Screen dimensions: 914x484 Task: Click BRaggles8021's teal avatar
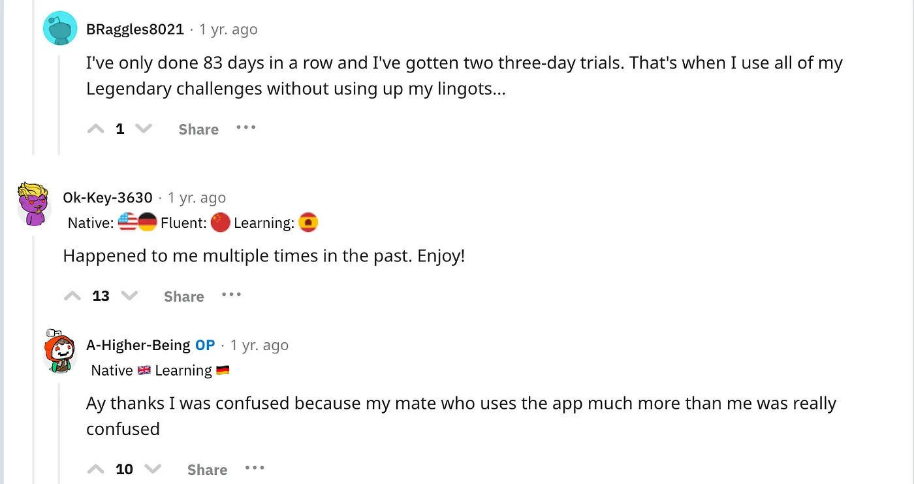pos(61,29)
